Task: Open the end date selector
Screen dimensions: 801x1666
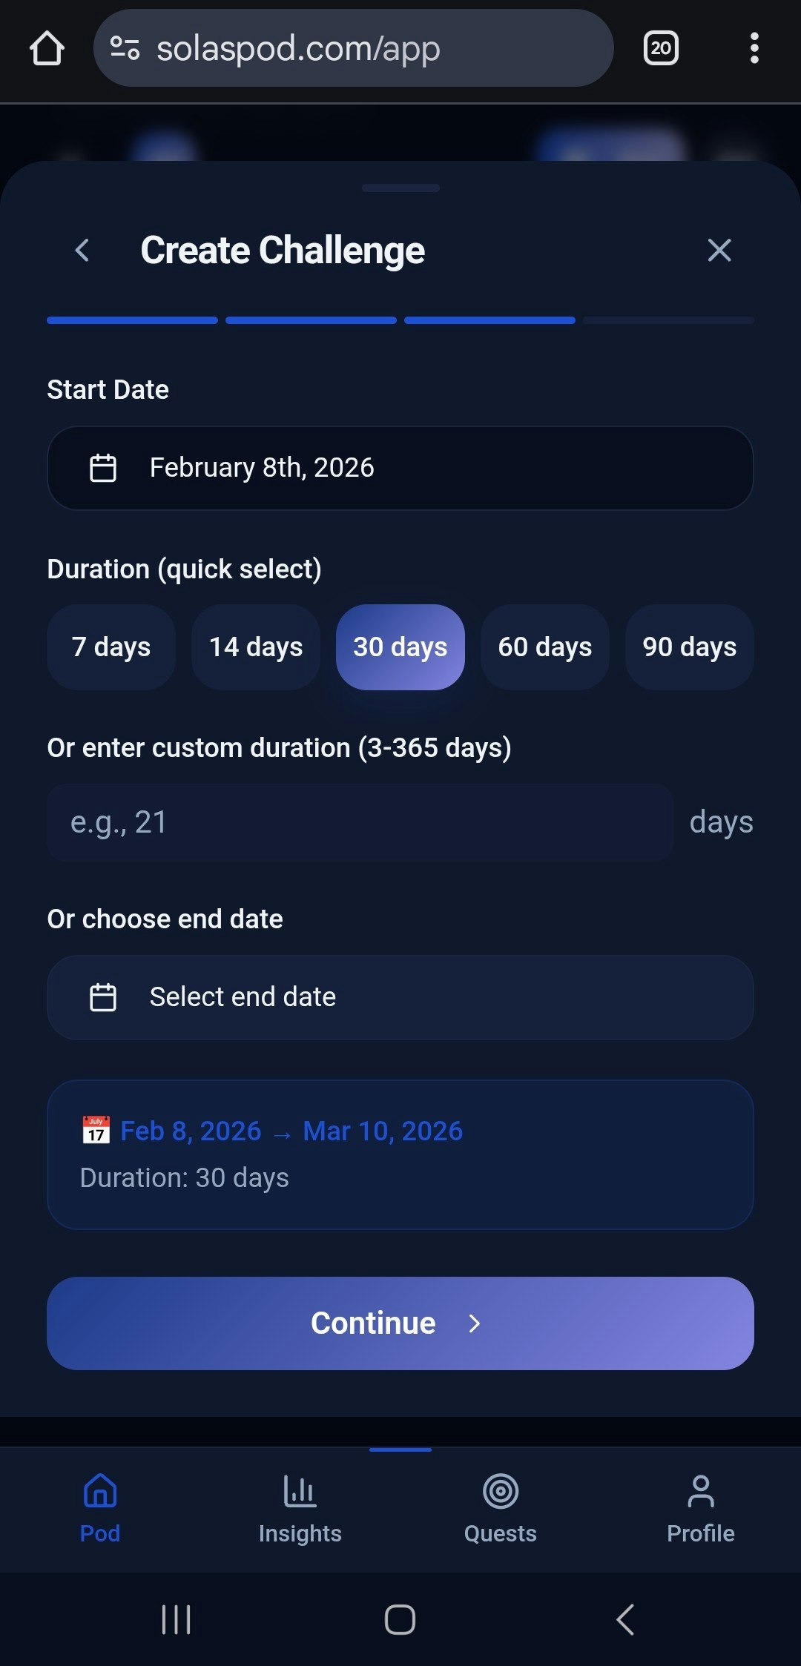Action: [x=400, y=996]
